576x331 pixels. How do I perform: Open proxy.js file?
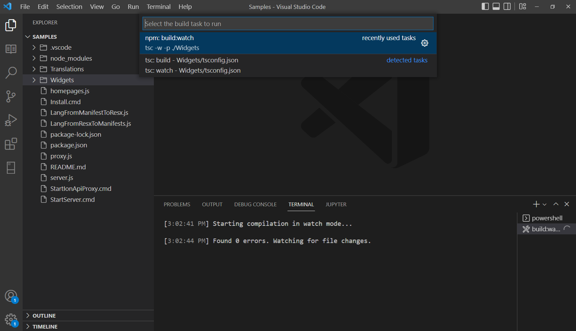[88, 156]
